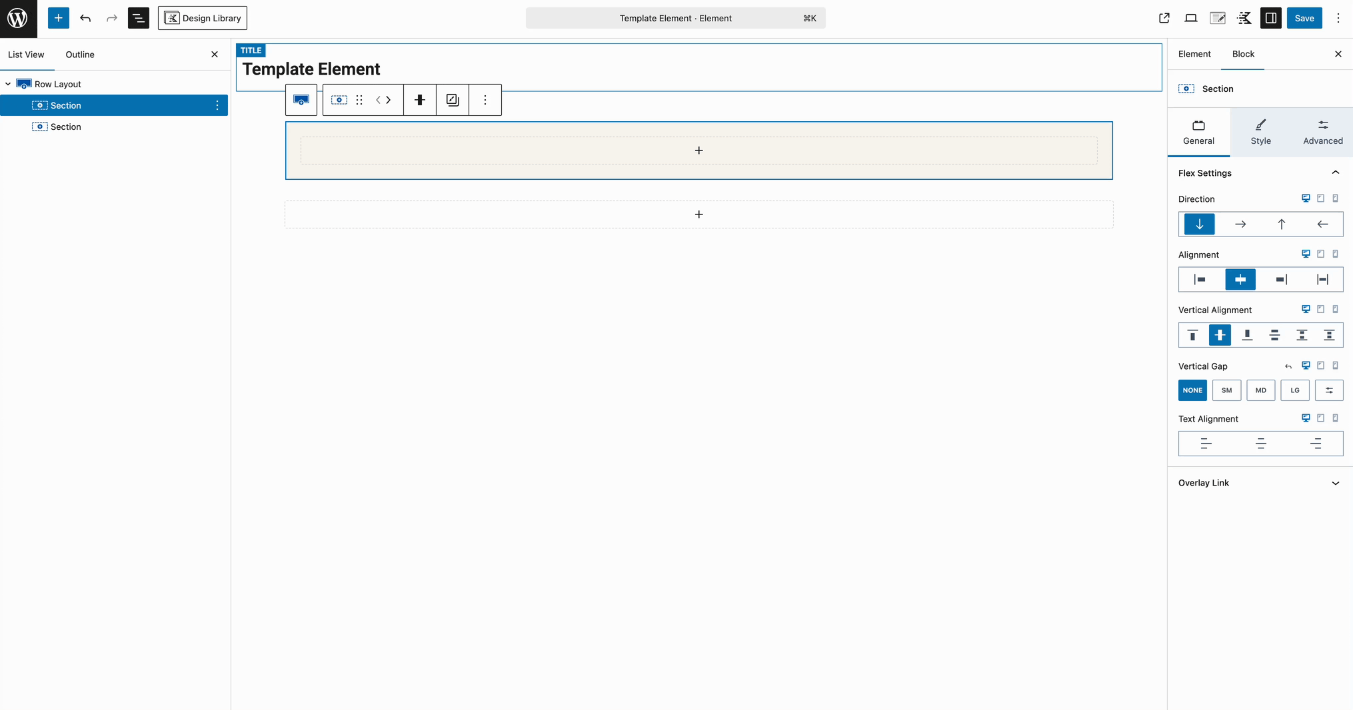
Task: Open preview in new tab icon
Action: (x=1164, y=18)
